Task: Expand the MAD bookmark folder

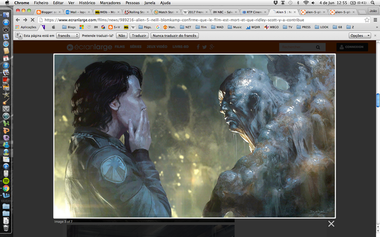Action: (x=217, y=27)
